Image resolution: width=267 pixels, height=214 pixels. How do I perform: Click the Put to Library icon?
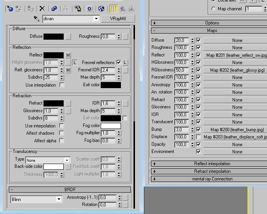pos(78,8)
